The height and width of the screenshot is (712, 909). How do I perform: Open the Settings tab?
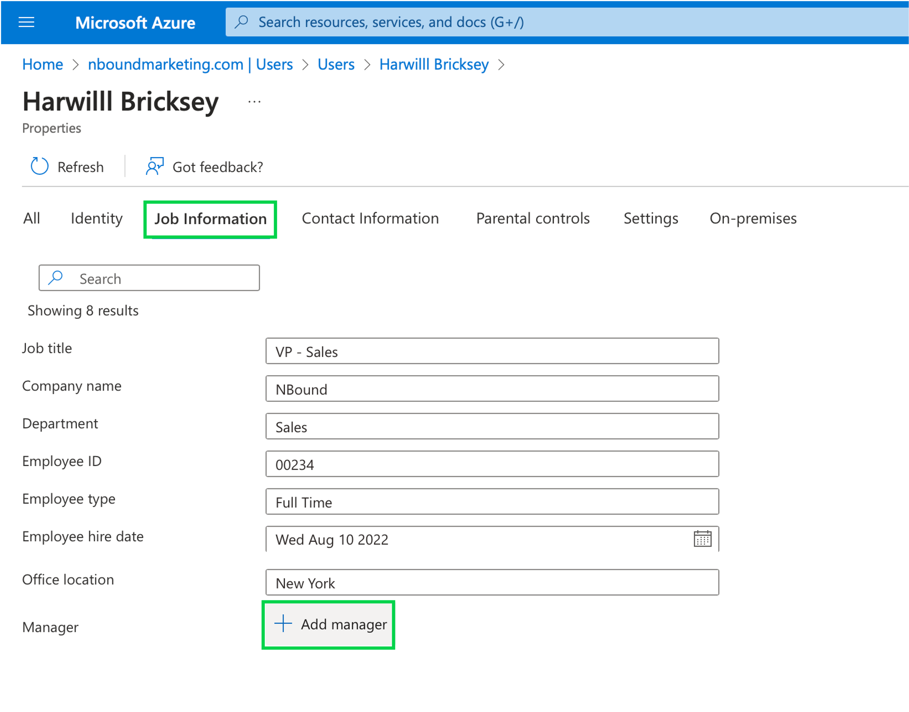[651, 218]
